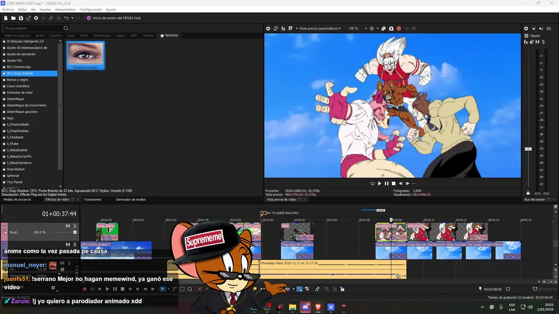
Task: Open more preview transport options
Action: (414, 184)
